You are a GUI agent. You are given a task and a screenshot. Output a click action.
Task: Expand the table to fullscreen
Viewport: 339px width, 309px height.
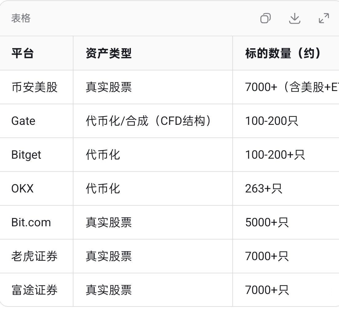324,18
